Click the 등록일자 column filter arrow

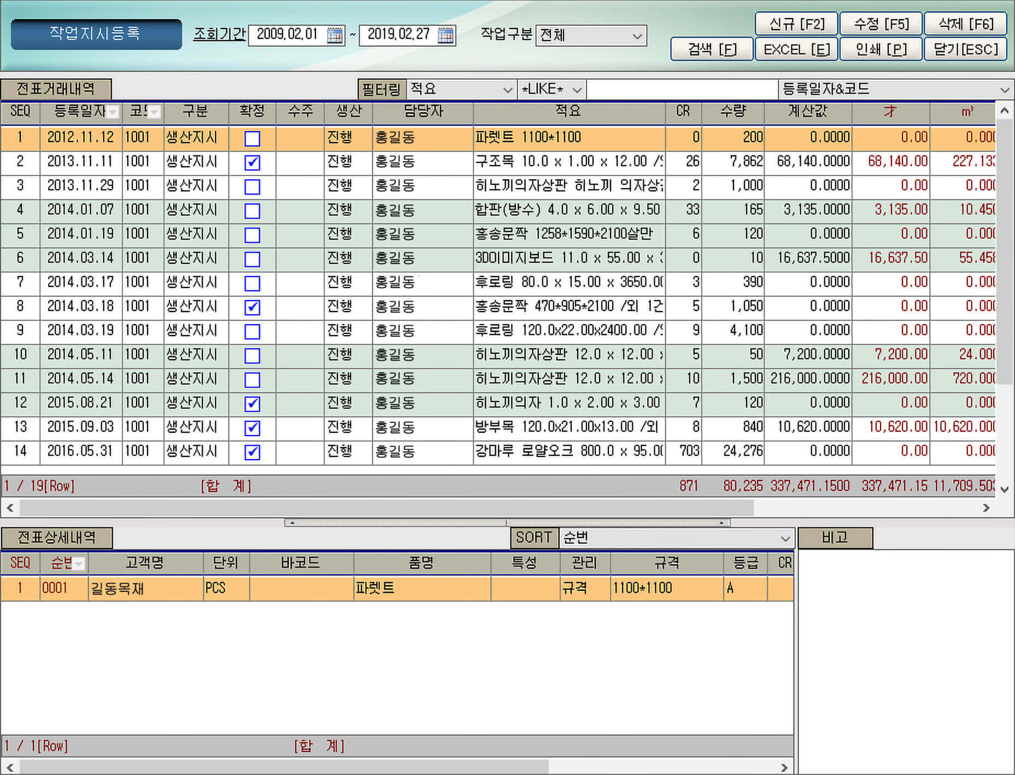click(x=113, y=112)
